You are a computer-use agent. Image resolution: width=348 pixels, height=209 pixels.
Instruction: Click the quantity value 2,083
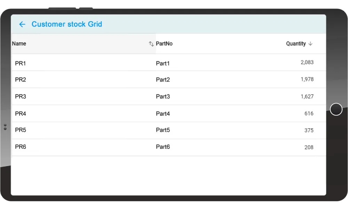click(307, 62)
